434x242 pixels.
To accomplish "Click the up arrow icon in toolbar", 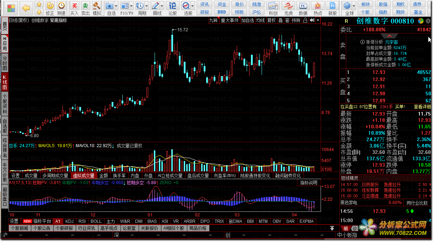I will click(39, 4).
